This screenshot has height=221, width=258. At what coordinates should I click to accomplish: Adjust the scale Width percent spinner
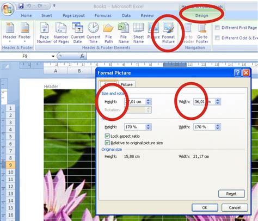click(218, 127)
